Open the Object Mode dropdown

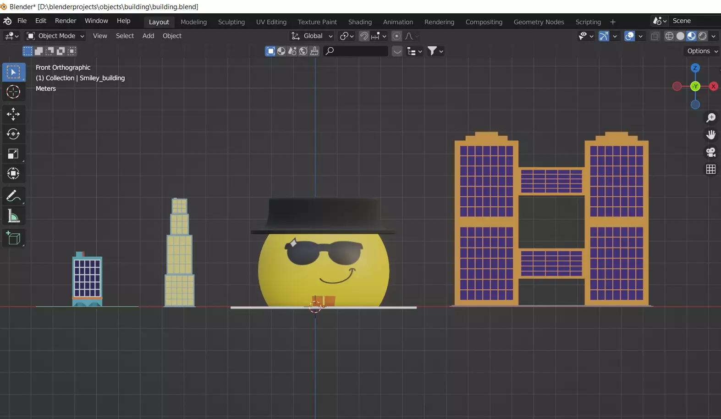point(56,36)
